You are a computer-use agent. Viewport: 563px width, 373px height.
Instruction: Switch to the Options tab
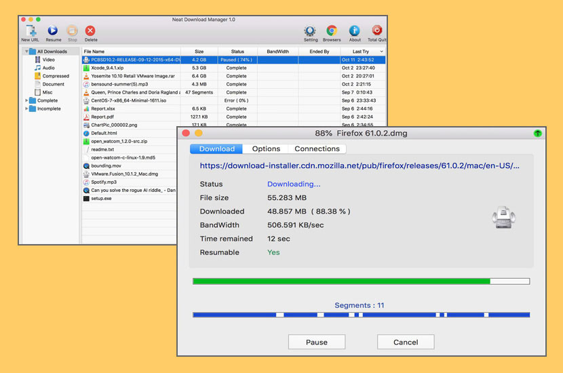coord(266,149)
